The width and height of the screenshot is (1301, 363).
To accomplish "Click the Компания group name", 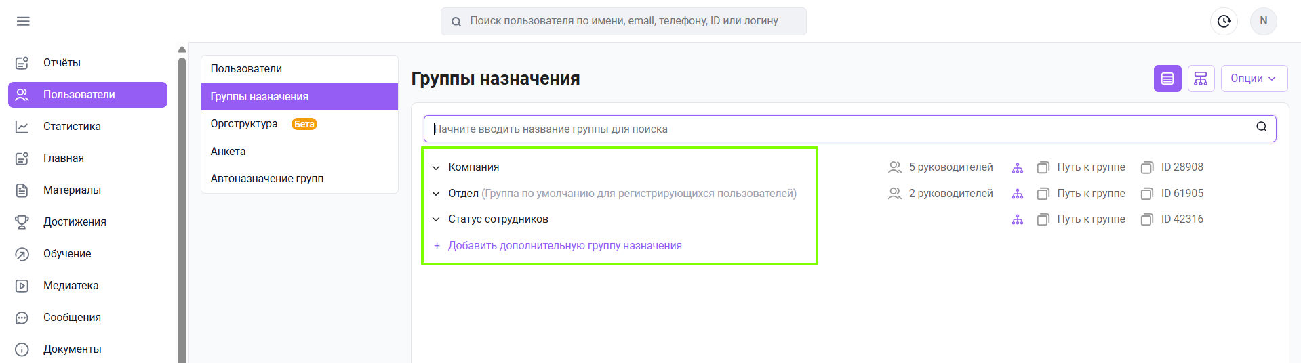I will click(x=473, y=167).
